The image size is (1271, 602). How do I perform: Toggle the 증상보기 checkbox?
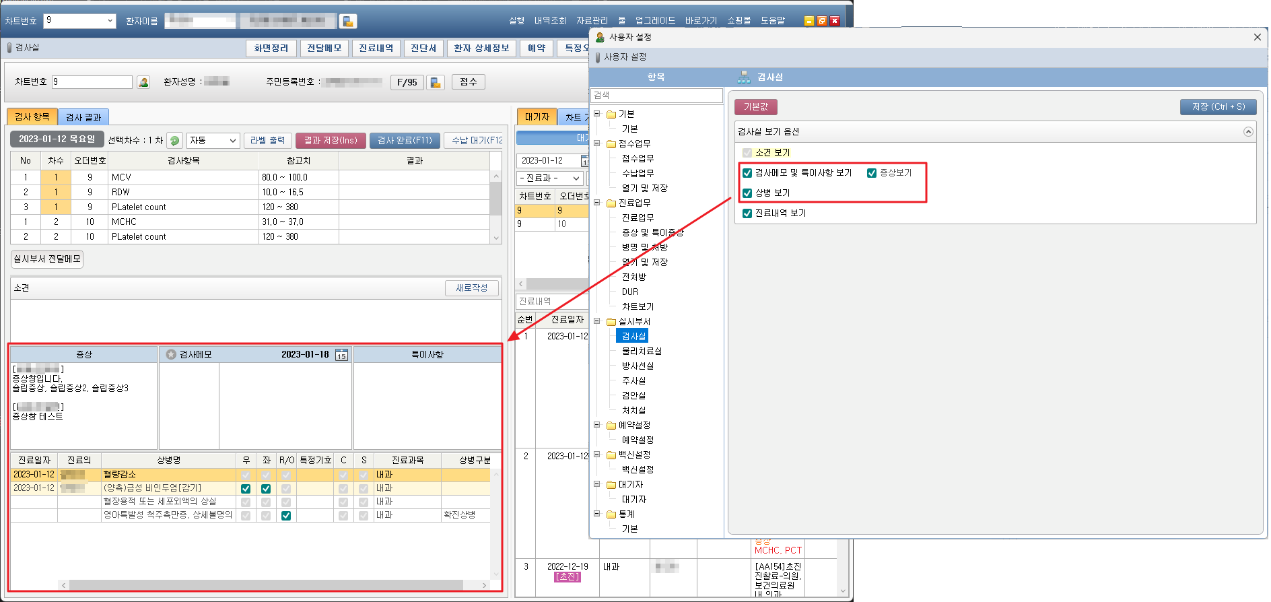[x=872, y=173]
